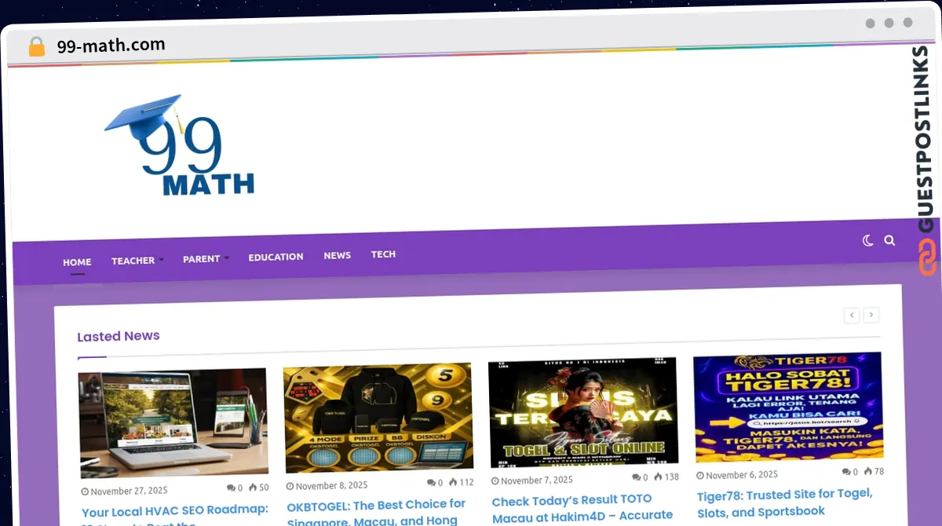This screenshot has width=942, height=526.
Task: Read 'Tiger78: Trusted Site for Togel' article
Action: tap(785, 502)
